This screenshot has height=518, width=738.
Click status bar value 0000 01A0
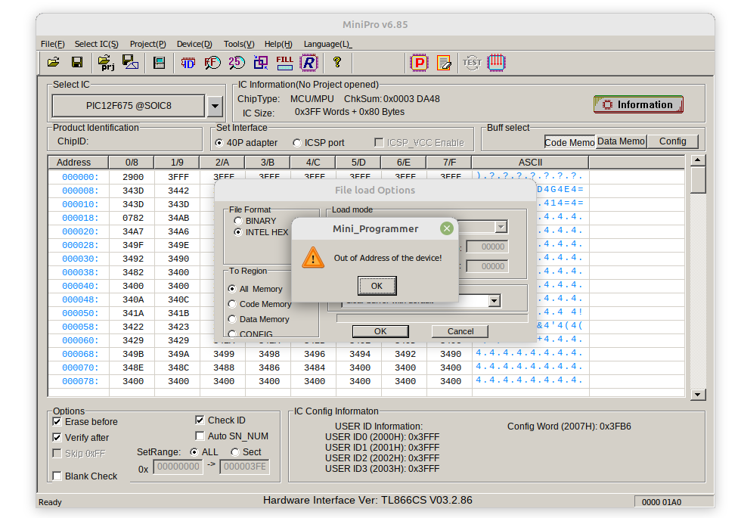click(x=662, y=502)
